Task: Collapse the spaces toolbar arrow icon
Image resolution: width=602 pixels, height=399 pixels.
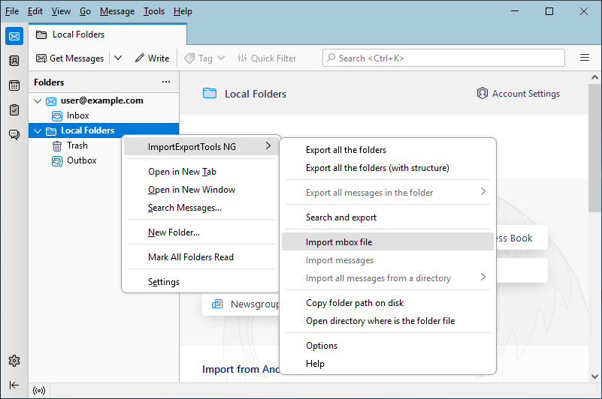Action: pyautogui.click(x=14, y=385)
